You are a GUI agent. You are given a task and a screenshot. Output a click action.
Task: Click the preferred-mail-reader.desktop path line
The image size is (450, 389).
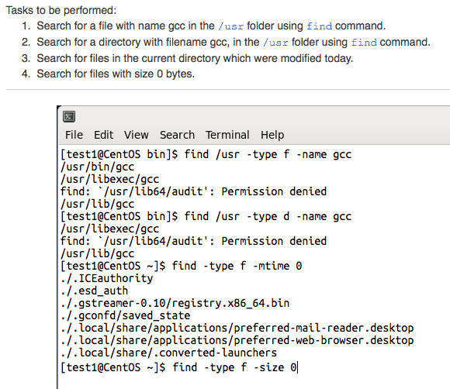[237, 328]
